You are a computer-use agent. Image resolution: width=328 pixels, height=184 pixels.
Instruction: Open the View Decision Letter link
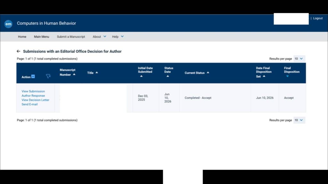pyautogui.click(x=35, y=100)
